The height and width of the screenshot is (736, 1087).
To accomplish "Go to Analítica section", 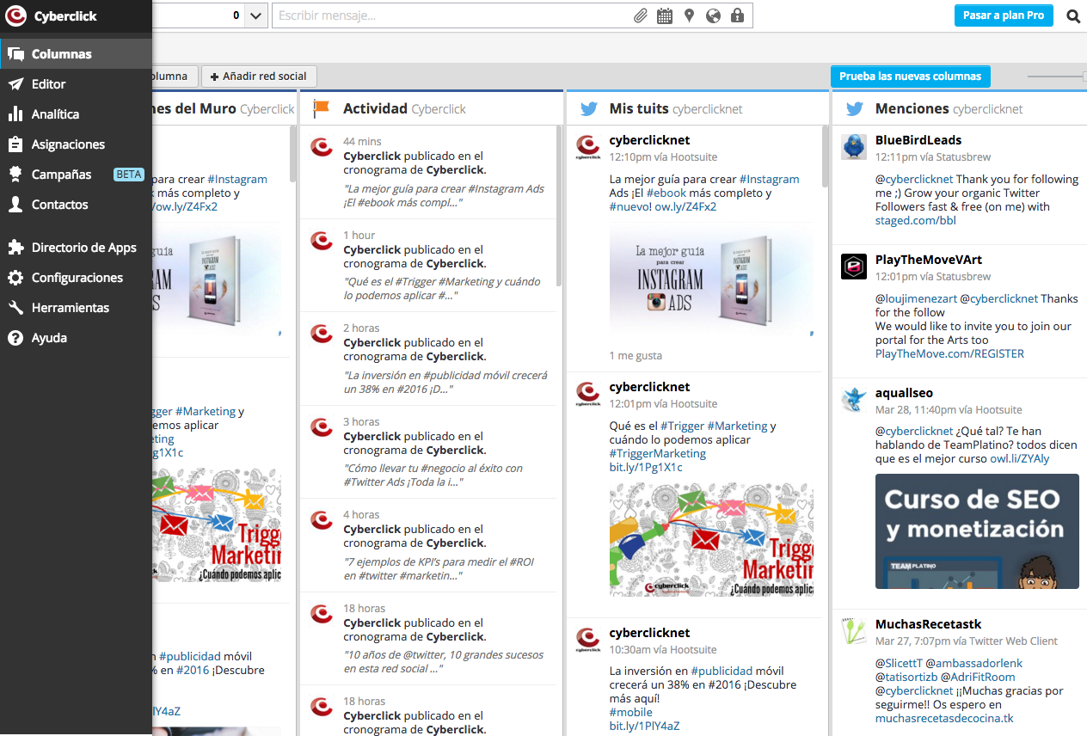I will [x=76, y=114].
